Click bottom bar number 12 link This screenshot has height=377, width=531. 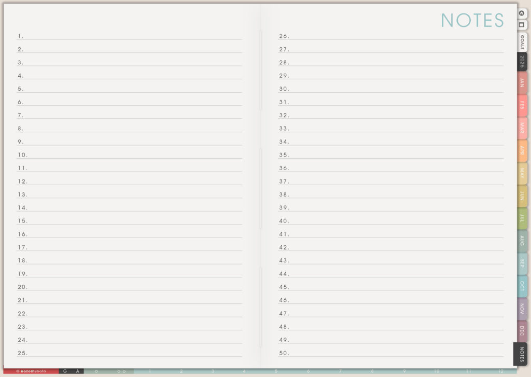pos(500,371)
